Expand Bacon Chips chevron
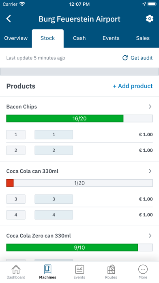This screenshot has width=159, height=283. [x=150, y=107]
